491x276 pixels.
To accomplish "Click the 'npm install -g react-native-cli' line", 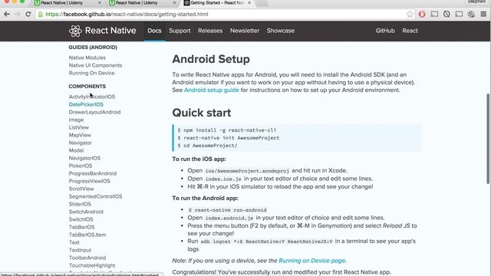I will (x=227, y=130).
